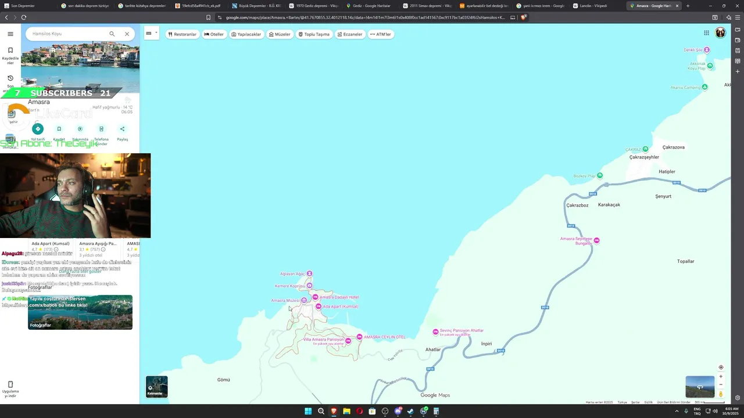Click the search magnifier icon
744x418 pixels.
tap(112, 34)
